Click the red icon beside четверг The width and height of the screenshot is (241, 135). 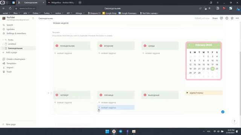57,95
